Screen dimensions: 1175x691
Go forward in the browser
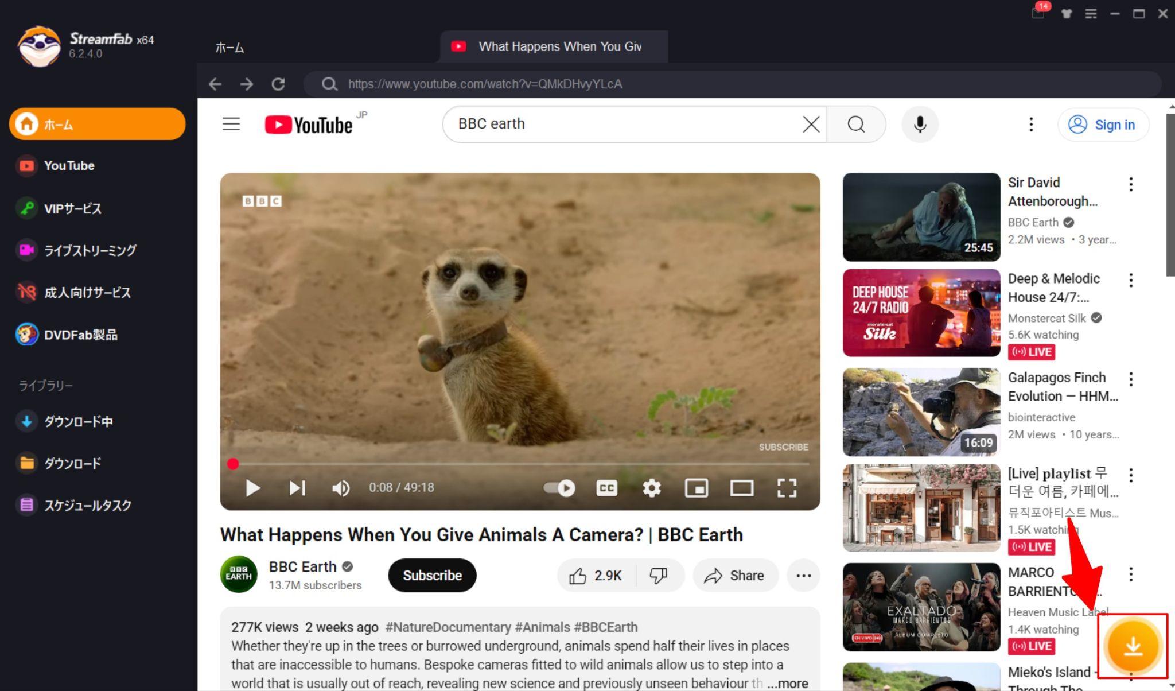[247, 84]
